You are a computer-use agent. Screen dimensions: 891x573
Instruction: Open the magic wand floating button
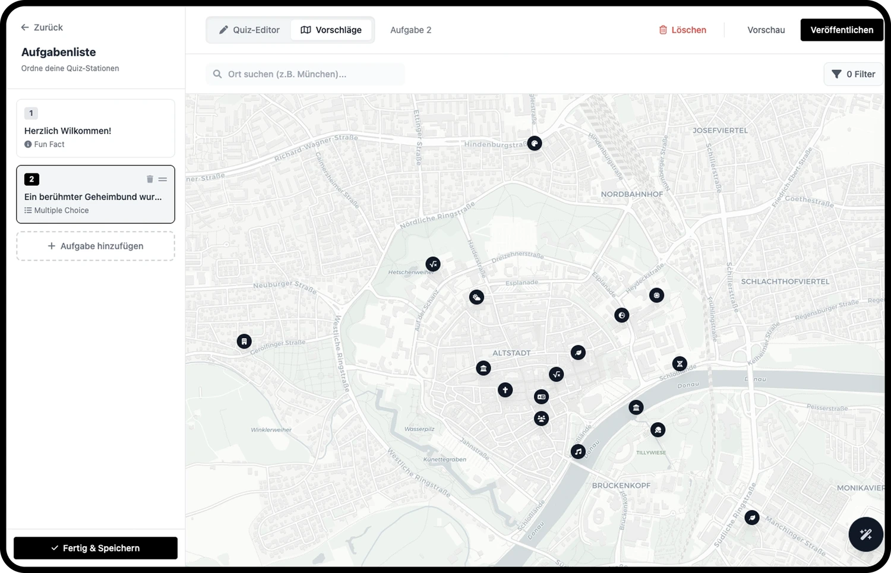(x=865, y=534)
